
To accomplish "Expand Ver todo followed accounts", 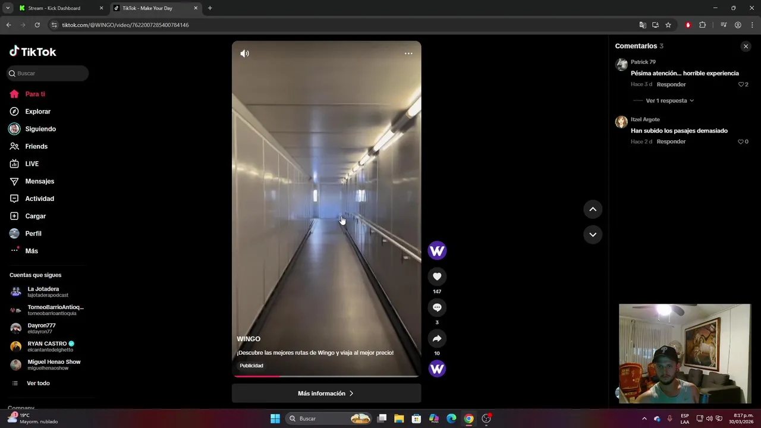I will click(38, 383).
